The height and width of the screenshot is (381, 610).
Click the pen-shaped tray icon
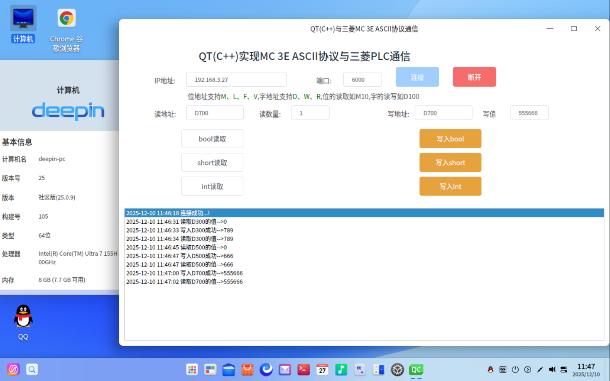coord(540,369)
